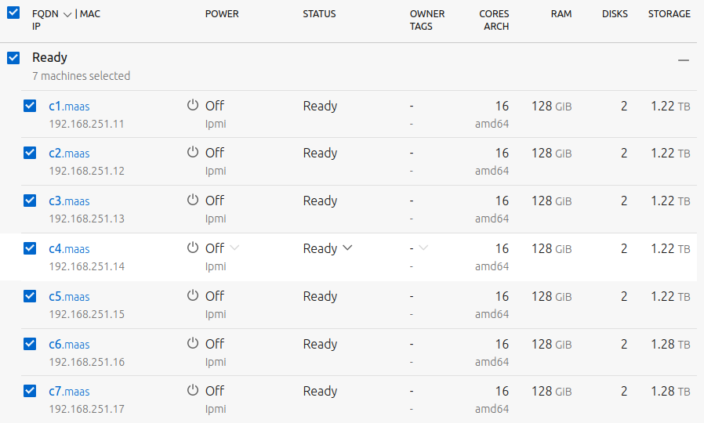Uncheck the c4.maas machine checkbox
Viewport: 704px width, 423px height.
pyautogui.click(x=30, y=248)
